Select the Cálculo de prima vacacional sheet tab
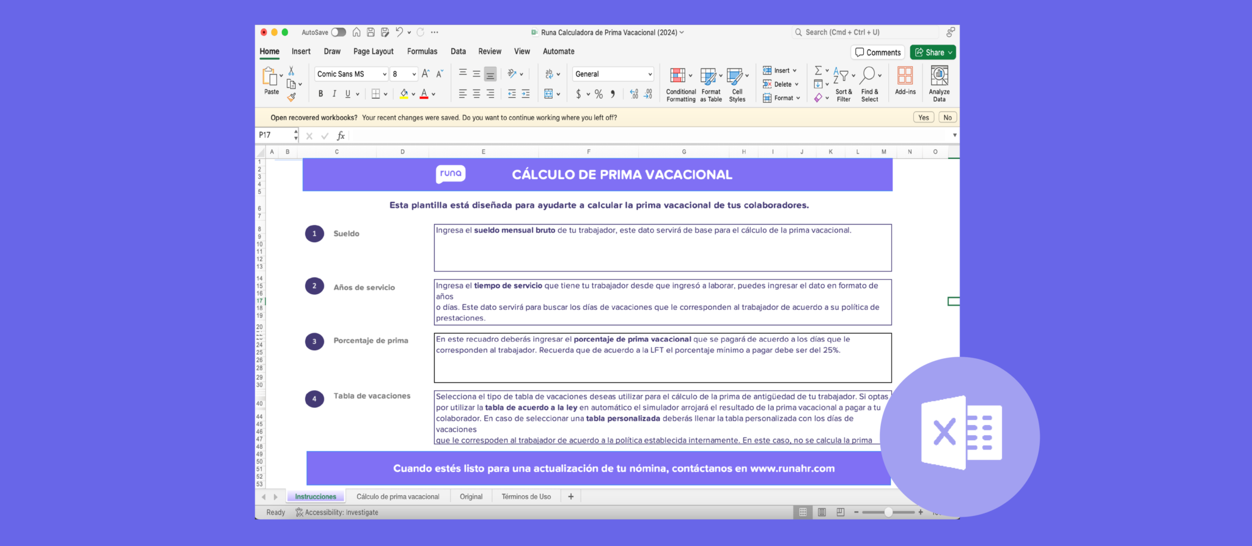The width and height of the screenshot is (1252, 546). point(398,496)
